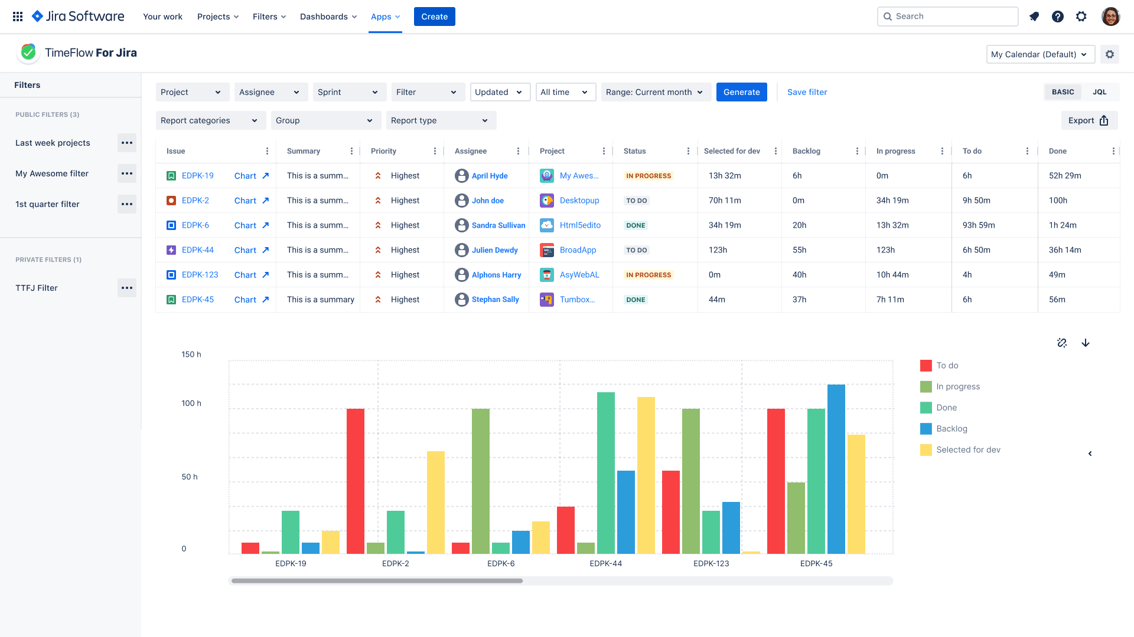Select the BASIC tab
Viewport: 1134px width, 637px height.
coord(1063,92)
